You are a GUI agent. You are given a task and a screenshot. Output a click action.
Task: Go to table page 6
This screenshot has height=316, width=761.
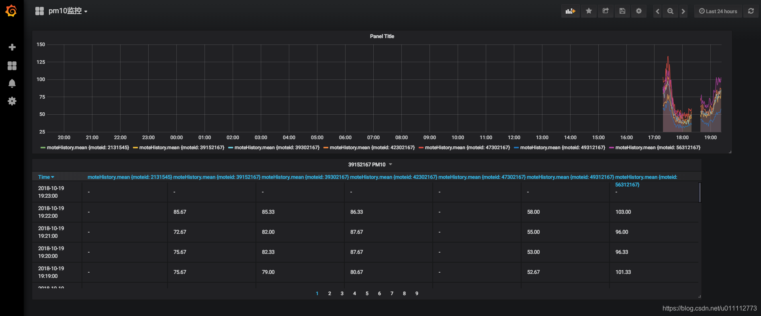379,294
